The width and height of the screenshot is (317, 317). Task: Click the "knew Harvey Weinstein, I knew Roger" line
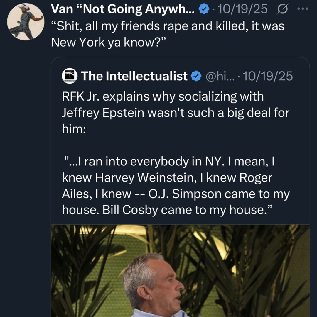(167, 178)
